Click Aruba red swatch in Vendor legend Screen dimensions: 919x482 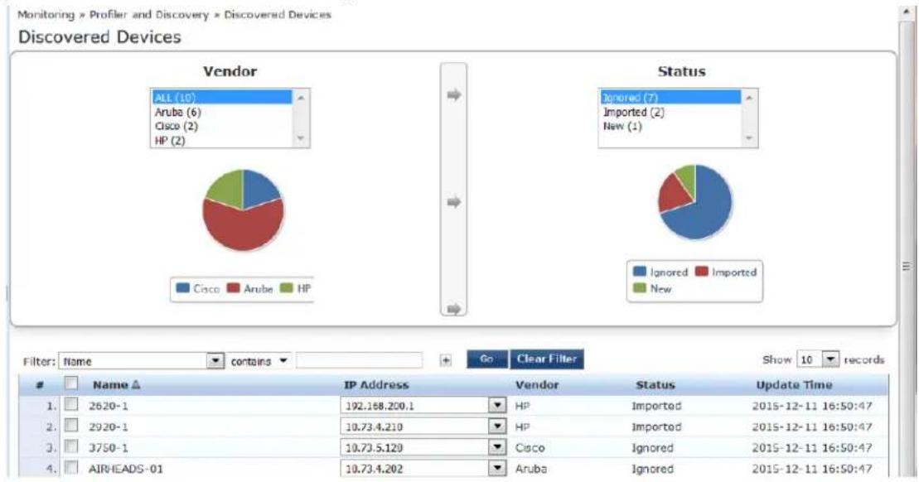point(233,288)
